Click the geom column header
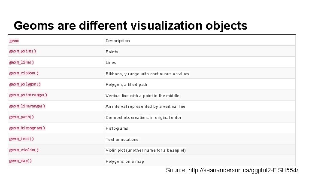This screenshot has height=174, width=309. (14, 40)
